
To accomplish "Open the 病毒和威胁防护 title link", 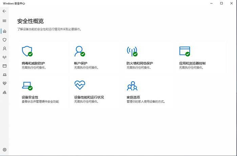I will 33,63.
